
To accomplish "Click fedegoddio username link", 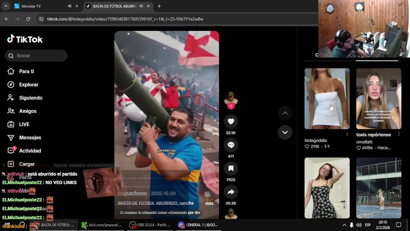I will click(x=316, y=141).
